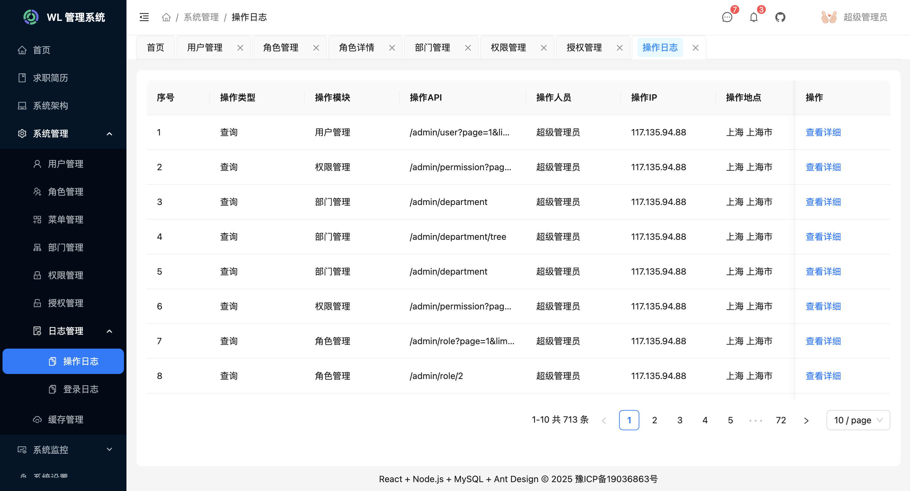Collapse the sidebar with the hamburger toggle icon

pos(144,17)
